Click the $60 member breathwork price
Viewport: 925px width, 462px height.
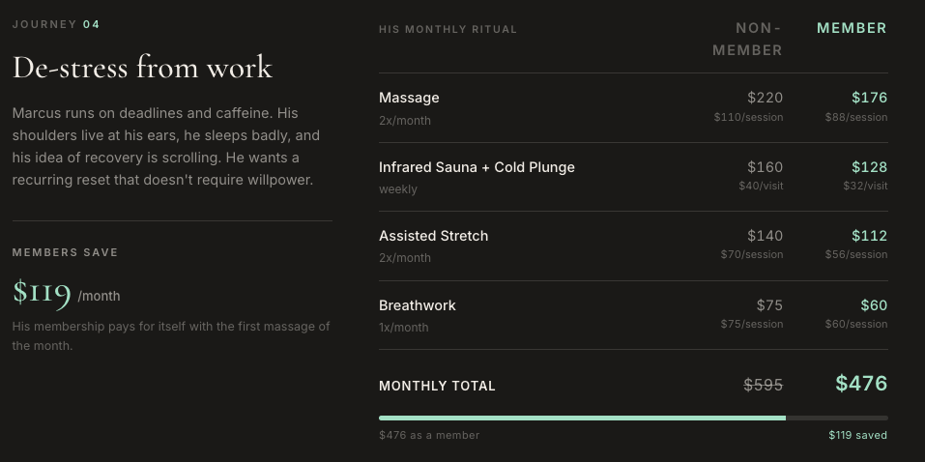874,305
